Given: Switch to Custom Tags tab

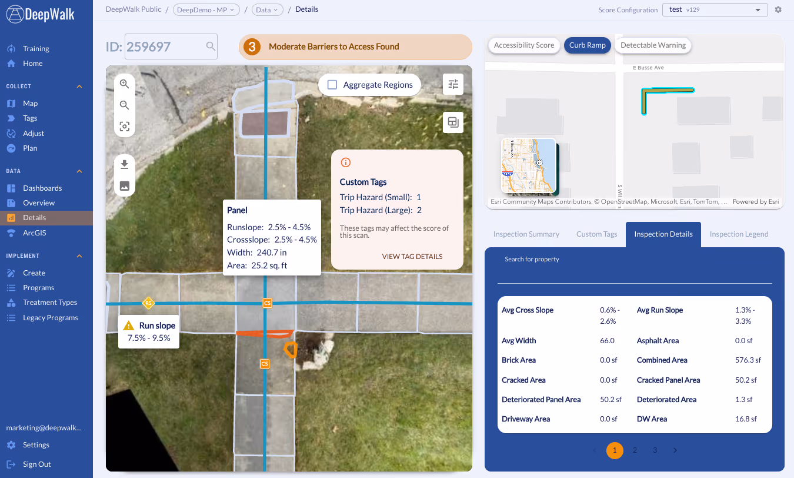Looking at the screenshot, I should pos(597,234).
